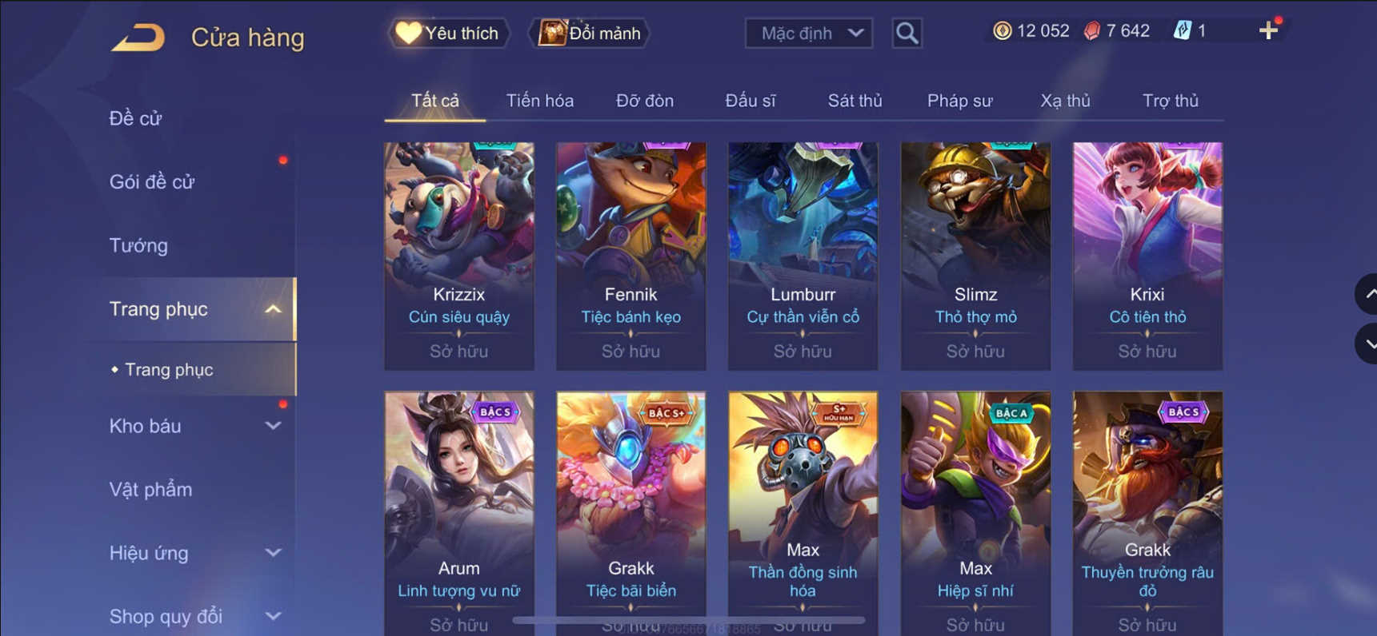Image resolution: width=1377 pixels, height=636 pixels.
Task: Collapse the Trang phục sidebar section
Action: tap(273, 309)
